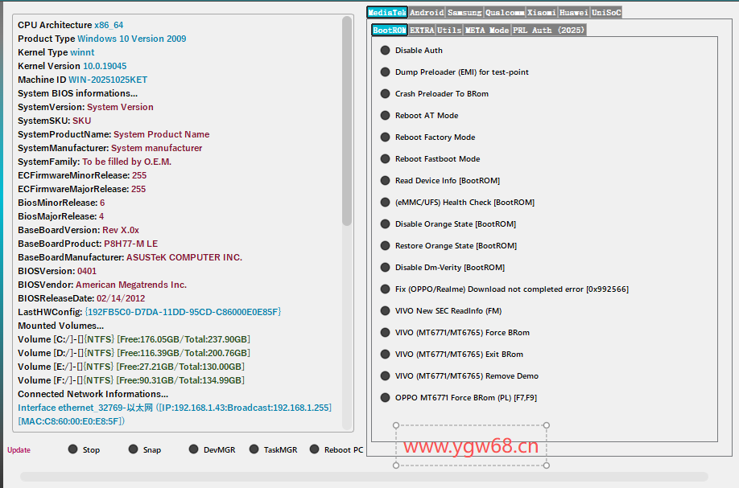Image resolution: width=739 pixels, height=488 pixels.
Task: Open the EXTRA sub-tab
Action: pos(422,30)
